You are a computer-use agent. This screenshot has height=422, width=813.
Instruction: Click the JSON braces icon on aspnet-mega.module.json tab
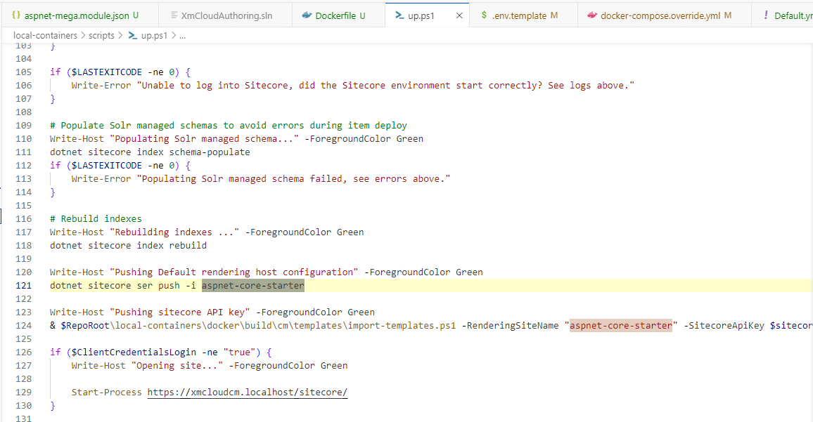coord(15,15)
